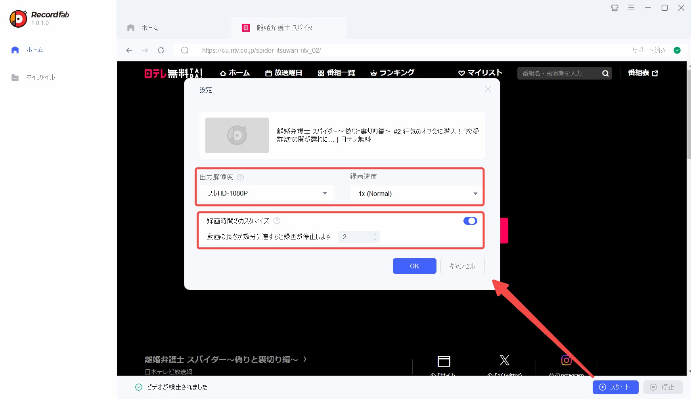Start recording with the スタート button
Image resolution: width=691 pixels, height=399 pixels.
pyautogui.click(x=615, y=387)
